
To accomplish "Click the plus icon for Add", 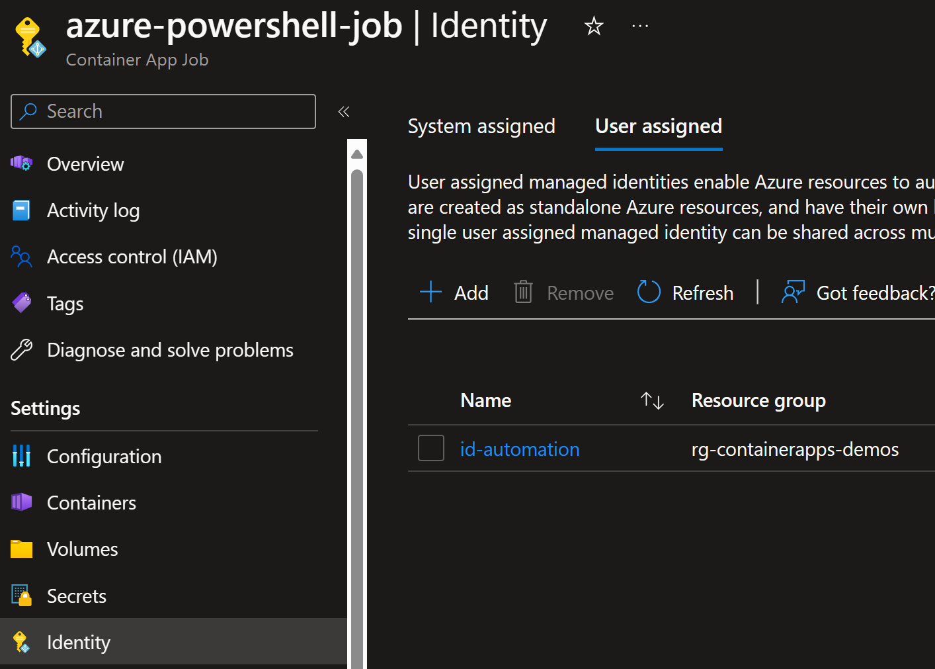I will coord(430,292).
